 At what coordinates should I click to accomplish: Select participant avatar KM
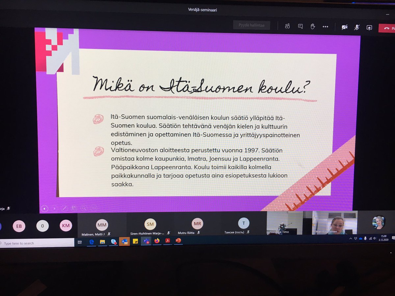click(66, 226)
